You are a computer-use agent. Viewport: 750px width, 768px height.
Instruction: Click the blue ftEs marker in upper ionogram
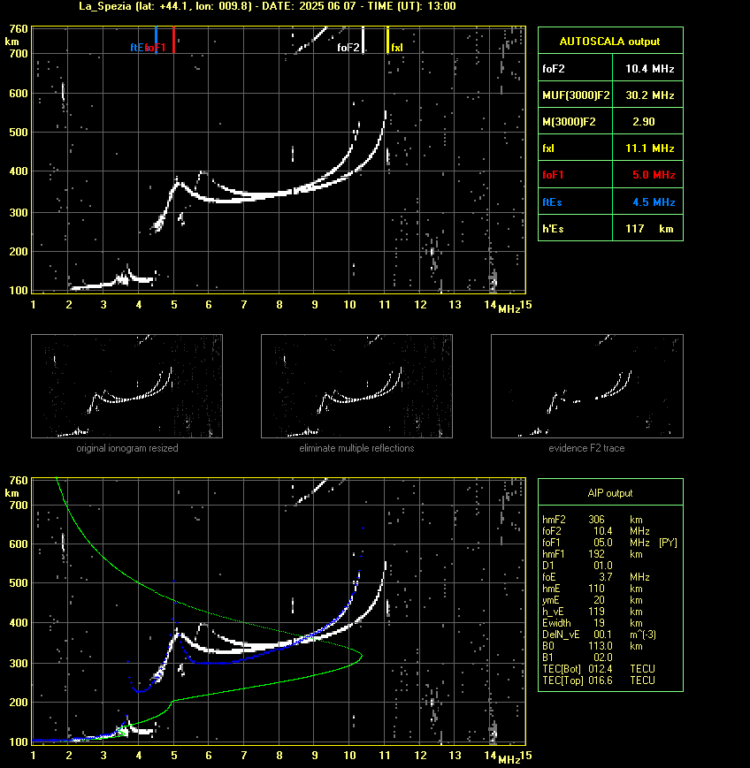point(156,40)
